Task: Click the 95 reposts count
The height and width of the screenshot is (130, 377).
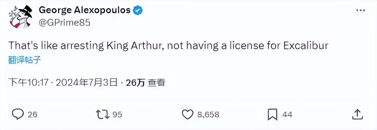Action: click(117, 115)
